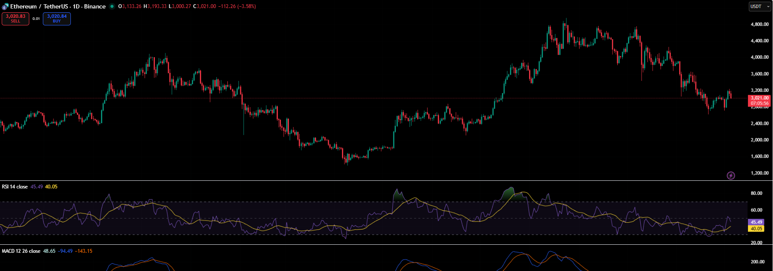This screenshot has height=271, width=773.
Task: Click the yellow RSI average 40.05 in legend
Action: (51, 187)
